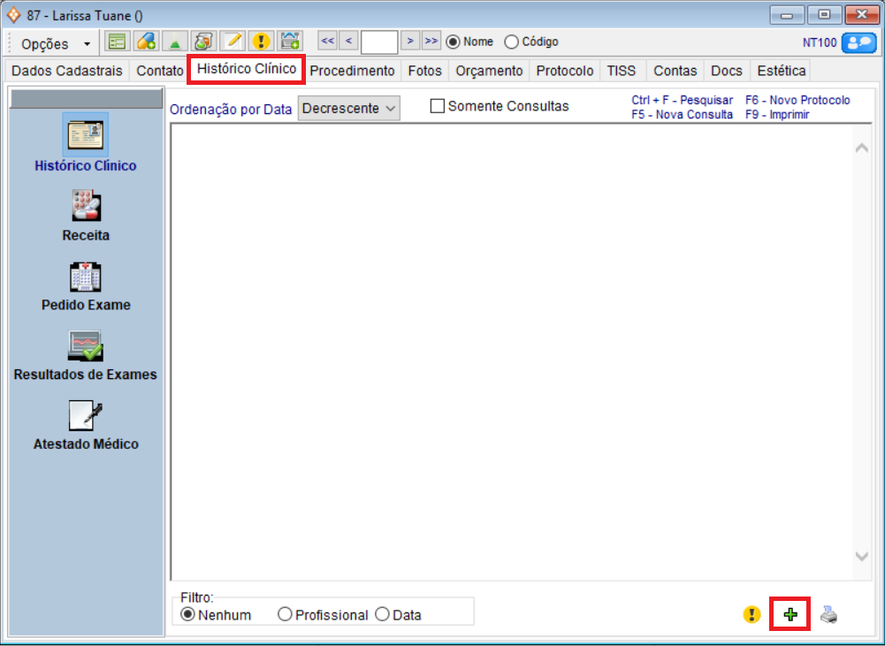Click the green plus add button
The height and width of the screenshot is (646, 885).
click(790, 614)
